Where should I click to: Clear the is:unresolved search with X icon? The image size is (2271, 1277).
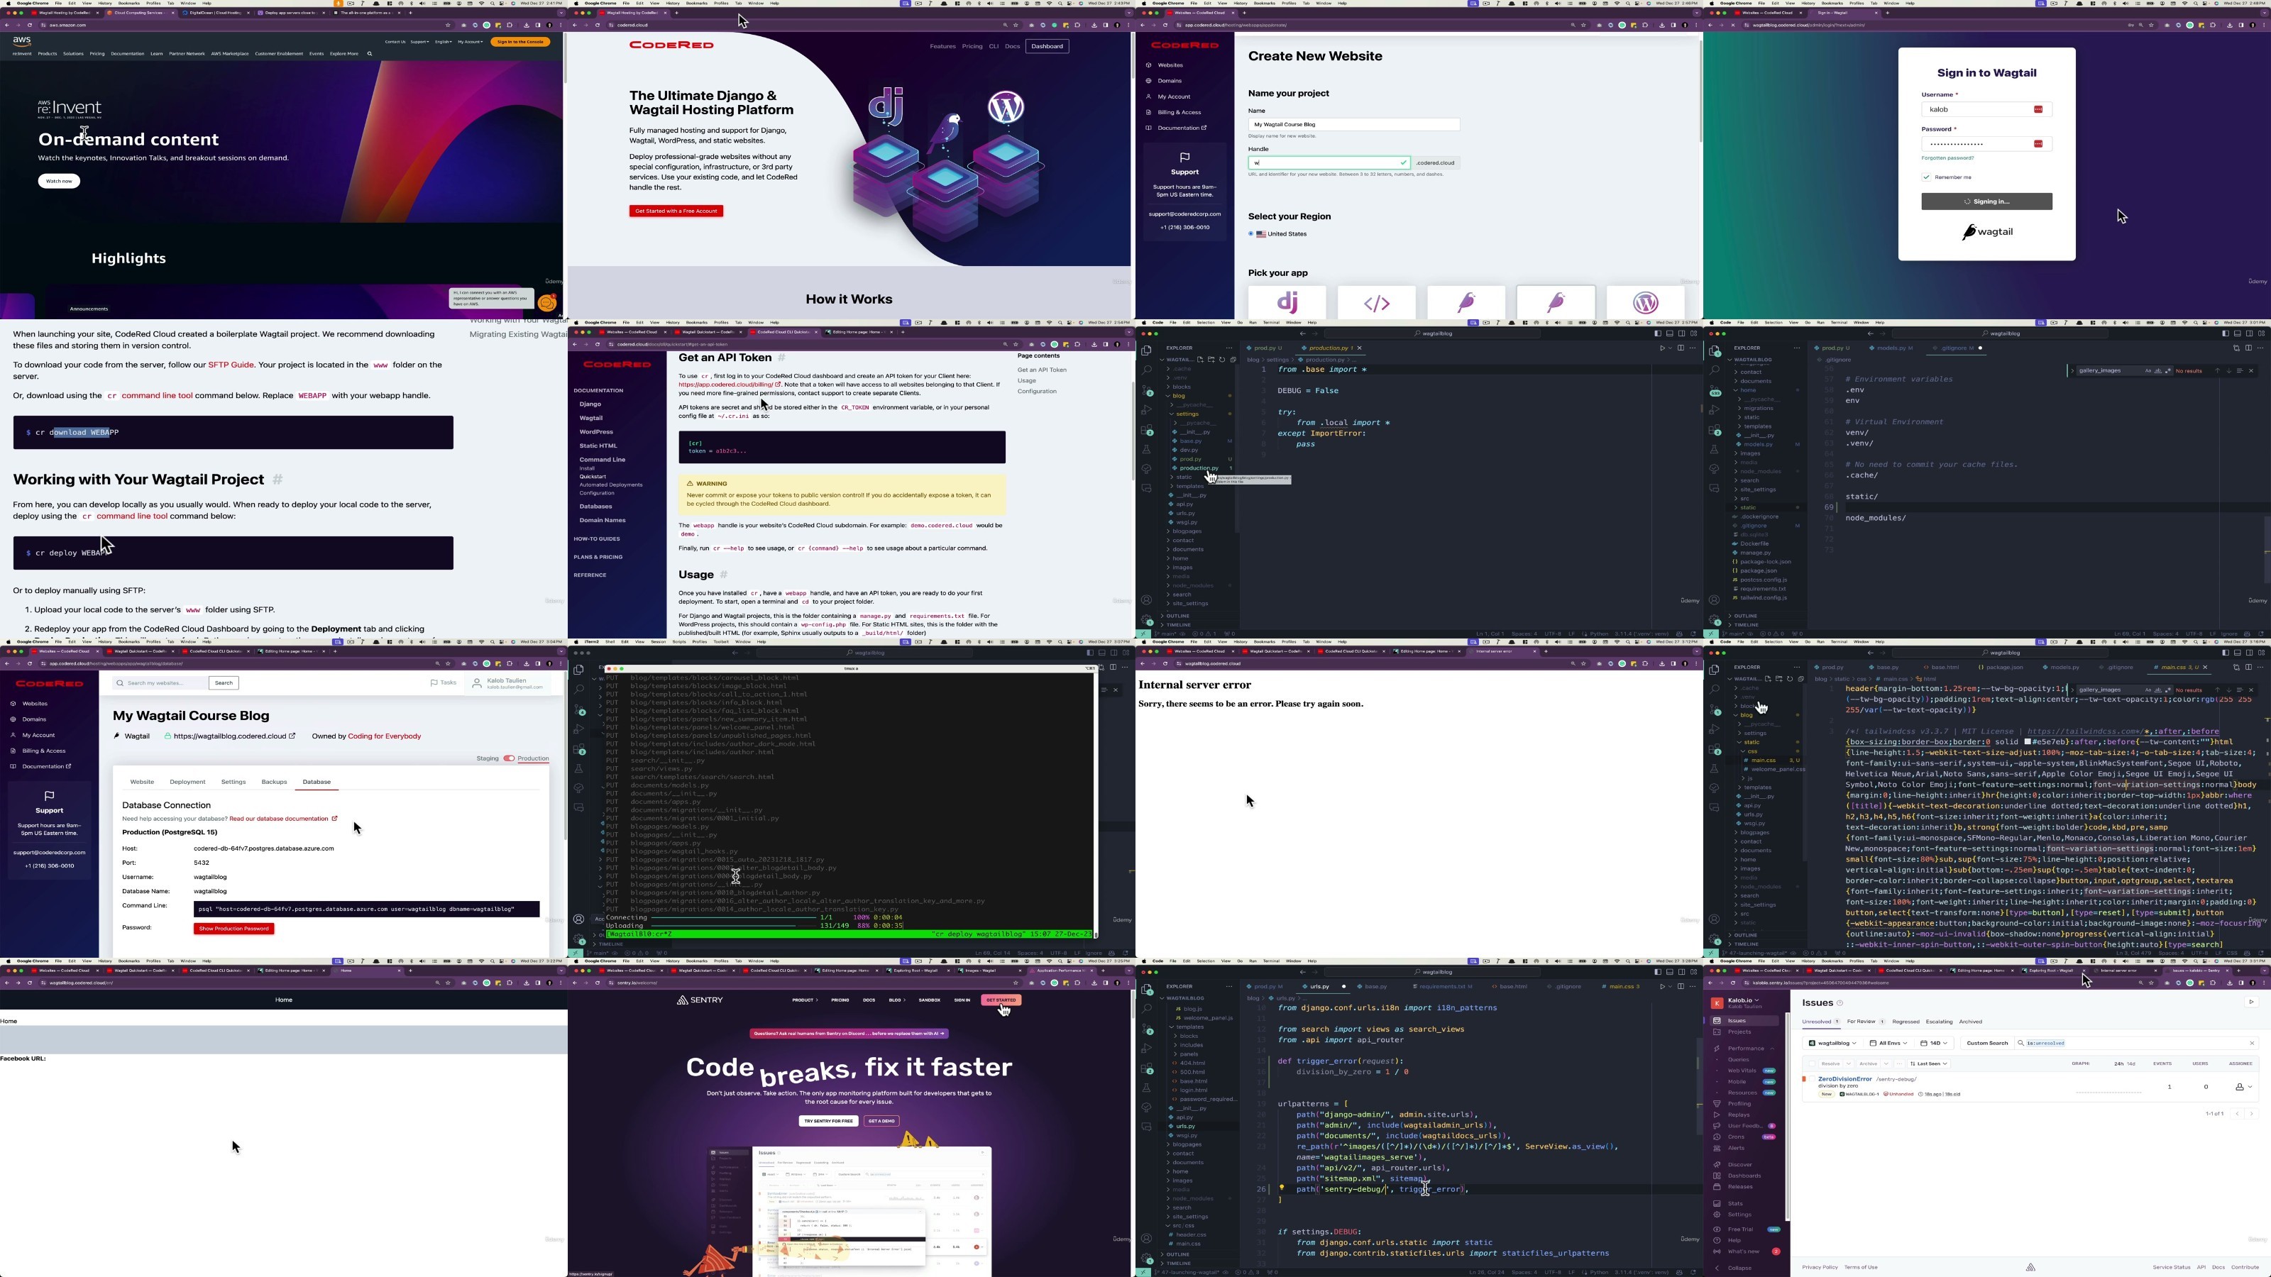coord(2252,1044)
